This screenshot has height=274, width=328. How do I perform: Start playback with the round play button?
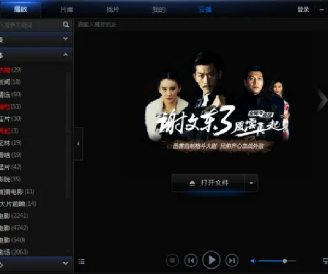pyautogui.click(x=211, y=260)
